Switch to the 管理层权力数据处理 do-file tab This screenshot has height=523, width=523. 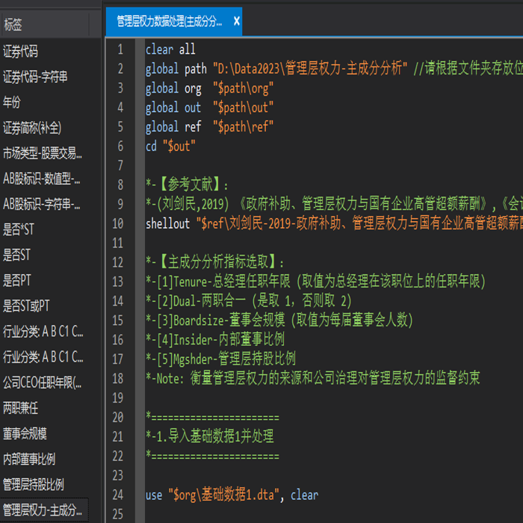170,22
